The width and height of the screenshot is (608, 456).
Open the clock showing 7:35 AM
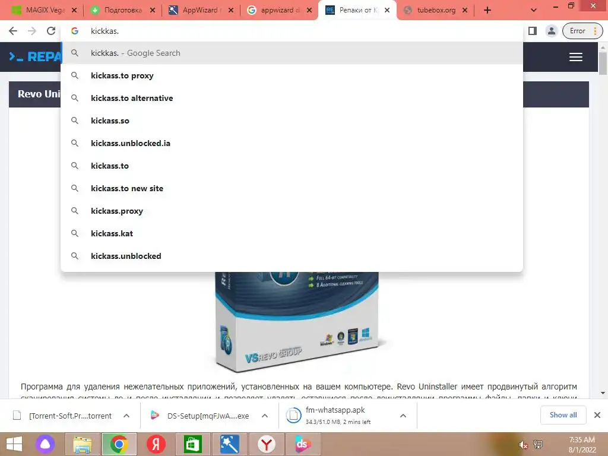[582, 445]
